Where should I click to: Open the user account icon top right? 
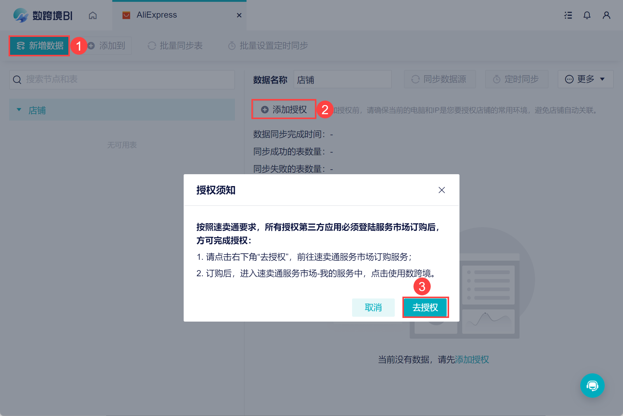click(x=607, y=15)
